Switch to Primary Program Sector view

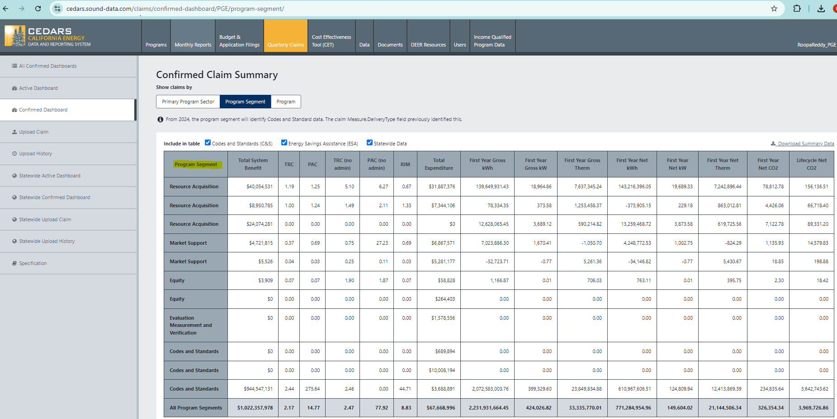[x=188, y=102]
